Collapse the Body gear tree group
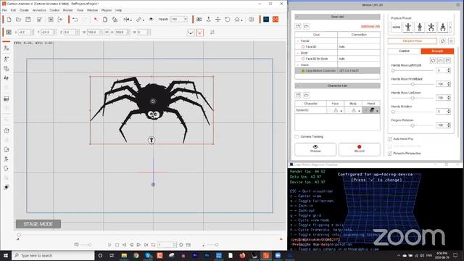The height and width of the screenshot is (261, 464). tap(298, 53)
